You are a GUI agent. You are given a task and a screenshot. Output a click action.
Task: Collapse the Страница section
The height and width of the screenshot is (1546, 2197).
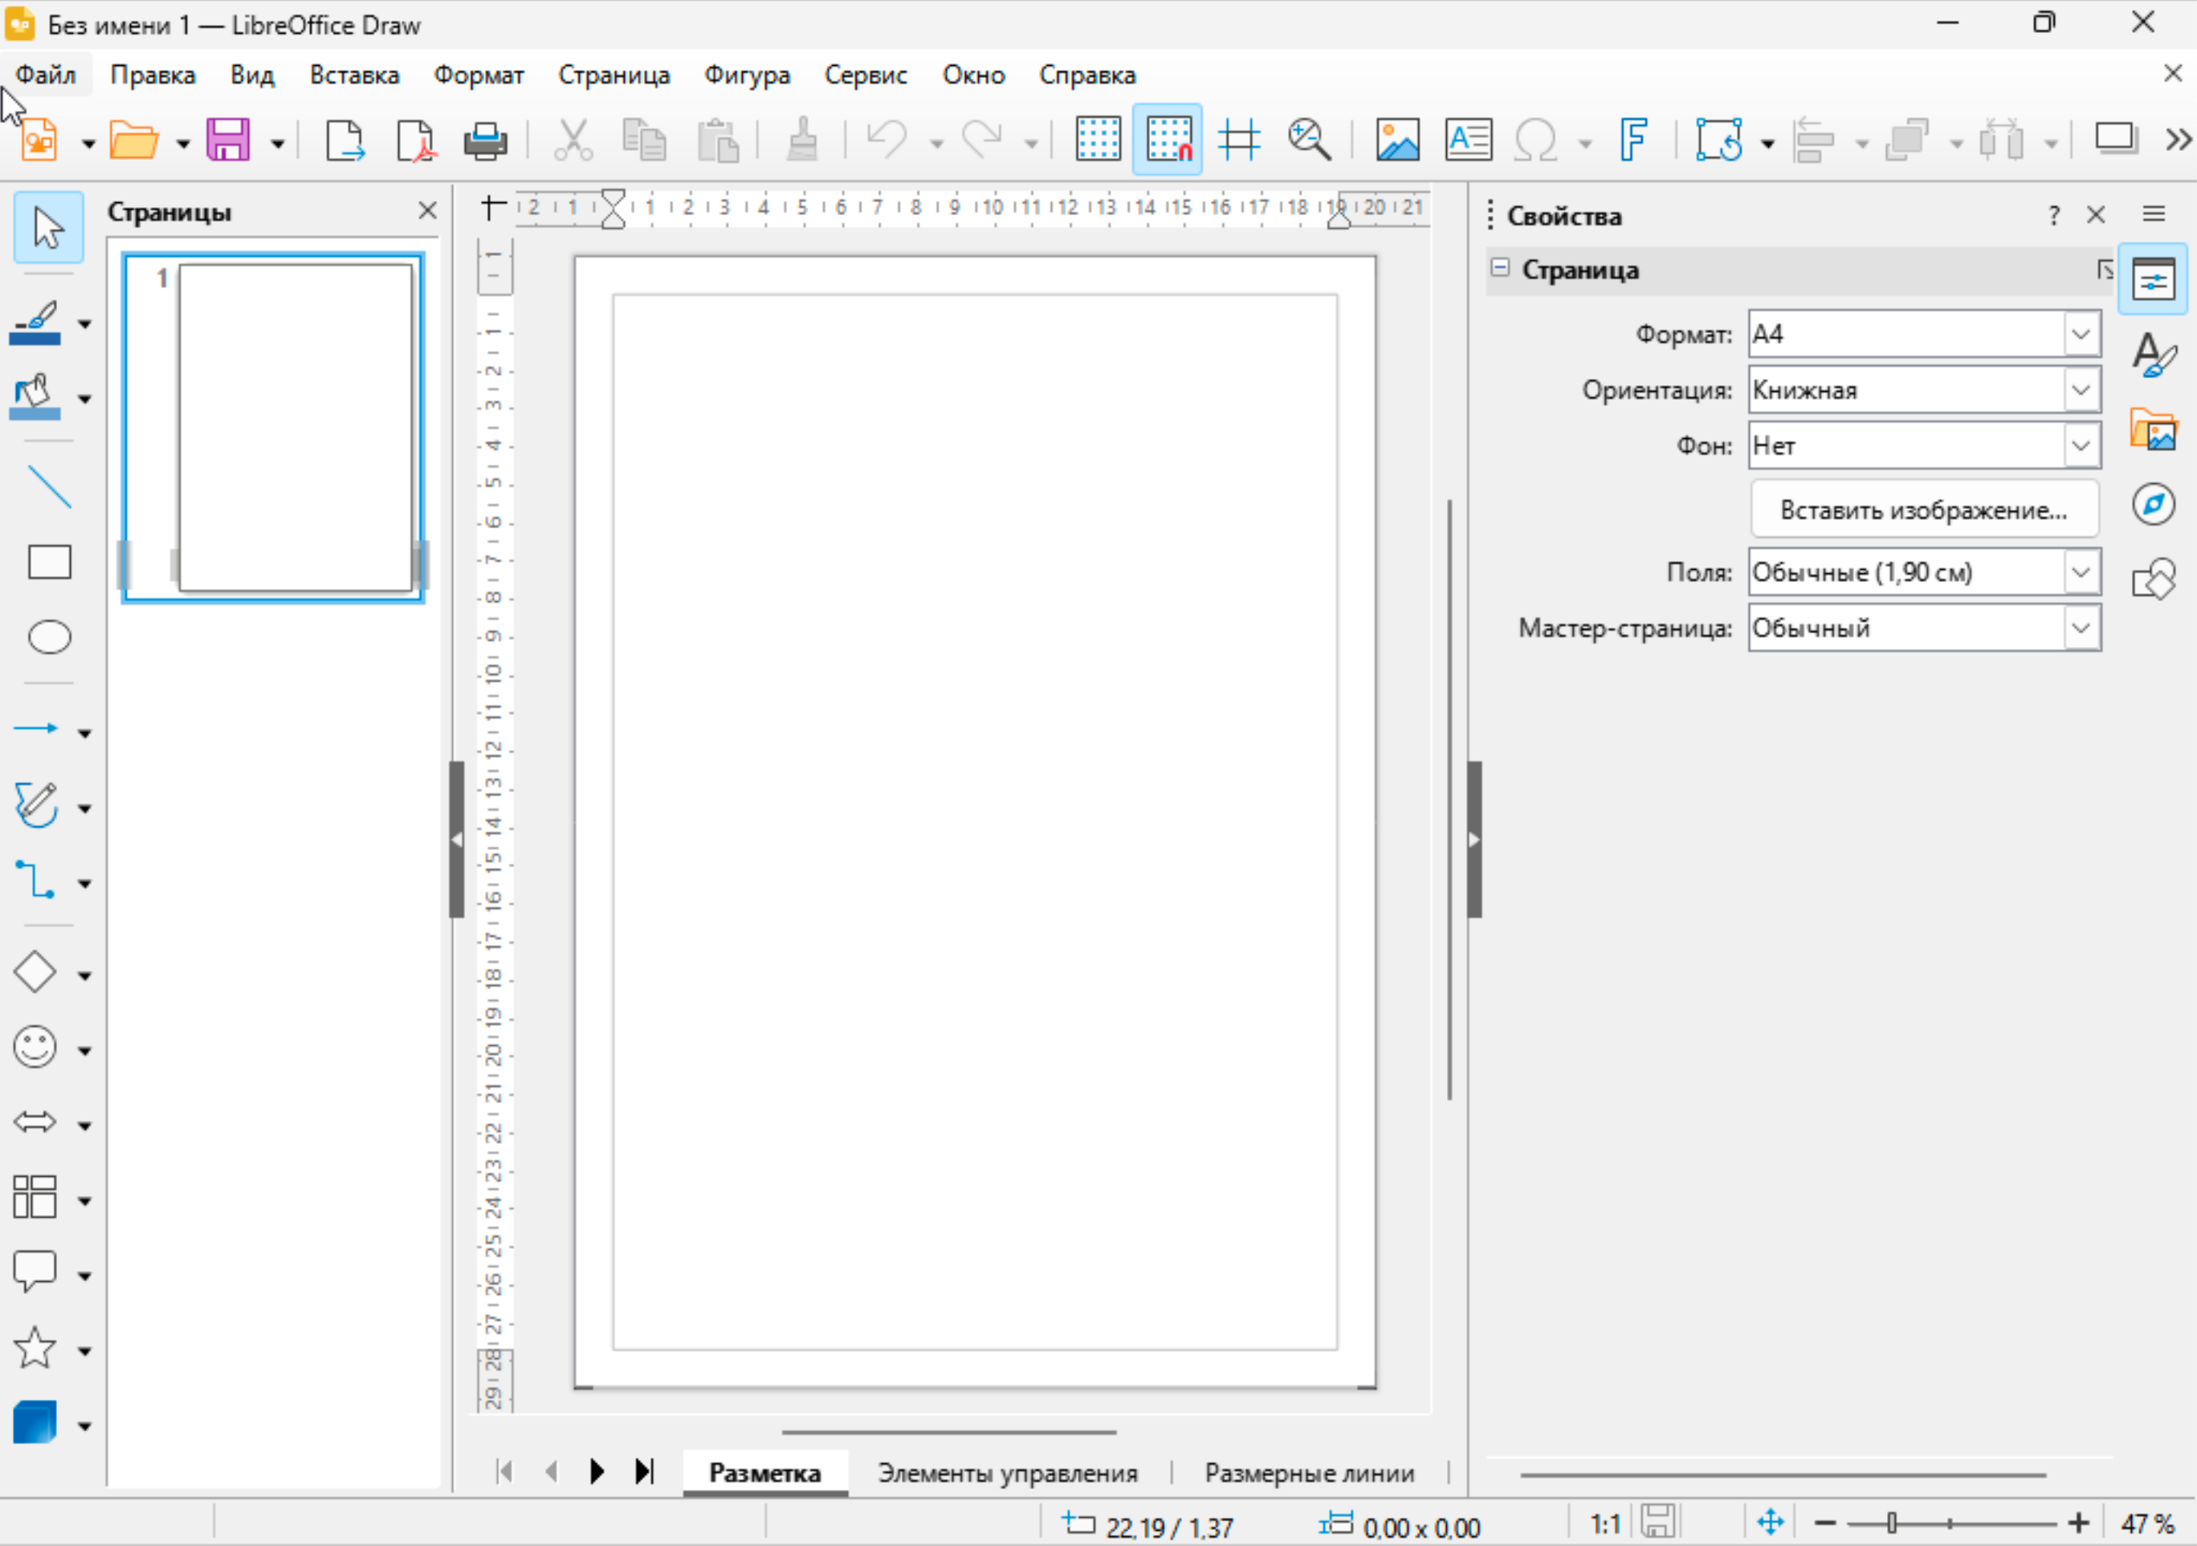coord(1500,268)
